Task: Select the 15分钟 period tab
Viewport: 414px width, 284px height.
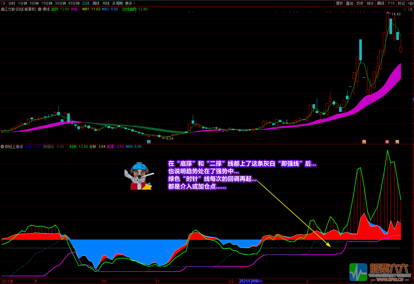Action: tap(46, 3)
